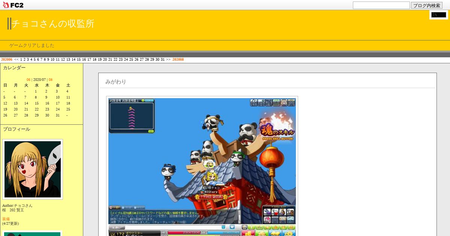Open day 13 in the date bar
The image size is (450, 236).
pos(68,60)
